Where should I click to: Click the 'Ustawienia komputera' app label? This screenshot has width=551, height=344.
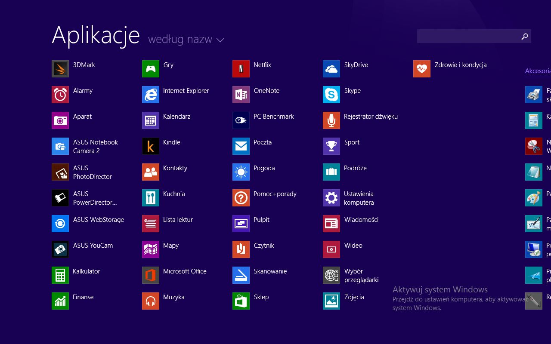(x=359, y=198)
